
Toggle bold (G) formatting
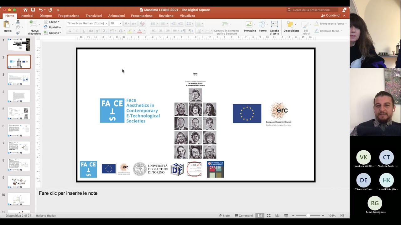click(70, 31)
